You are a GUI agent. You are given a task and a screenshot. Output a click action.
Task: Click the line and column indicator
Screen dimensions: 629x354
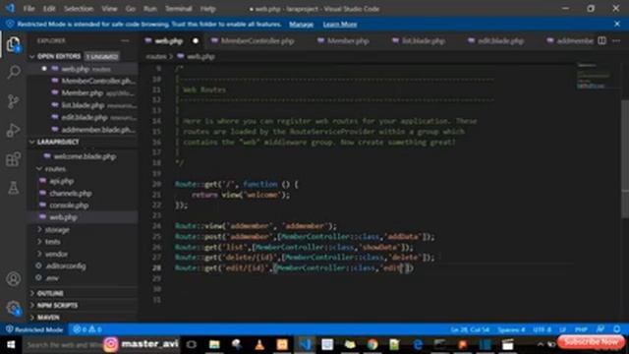point(470,329)
